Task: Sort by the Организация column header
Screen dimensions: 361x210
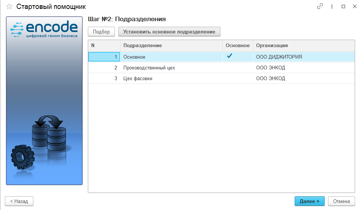Action: click(303, 46)
